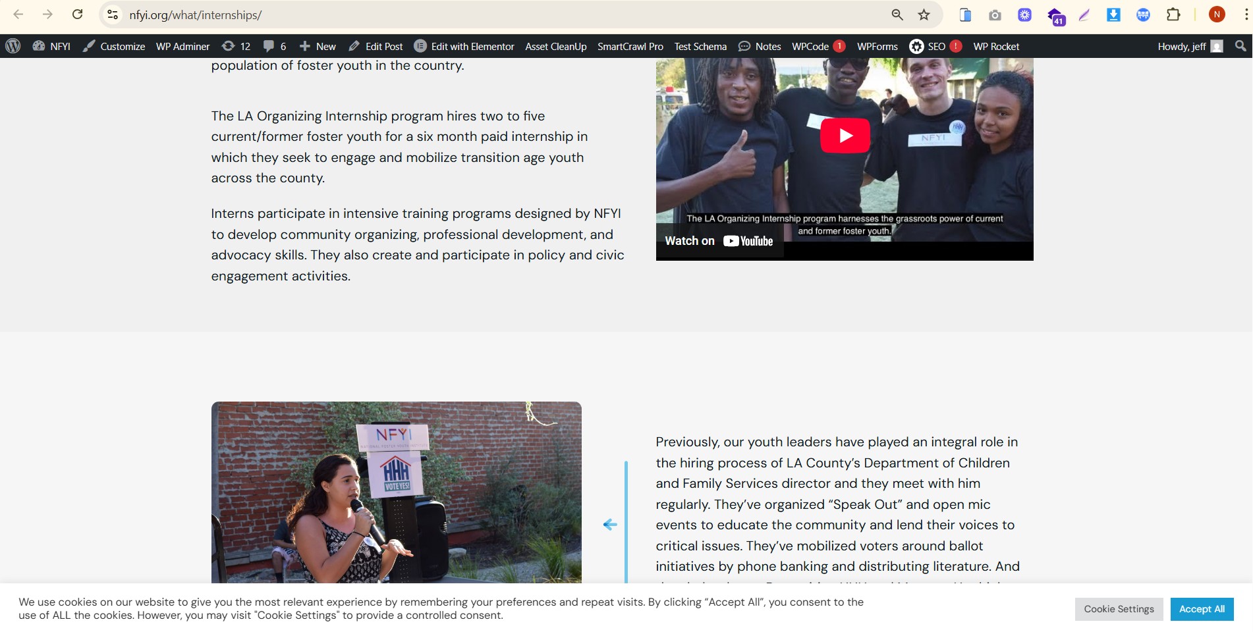Click the admin bar search magnifier icon
Image resolution: width=1253 pixels, height=632 pixels.
point(1240,46)
